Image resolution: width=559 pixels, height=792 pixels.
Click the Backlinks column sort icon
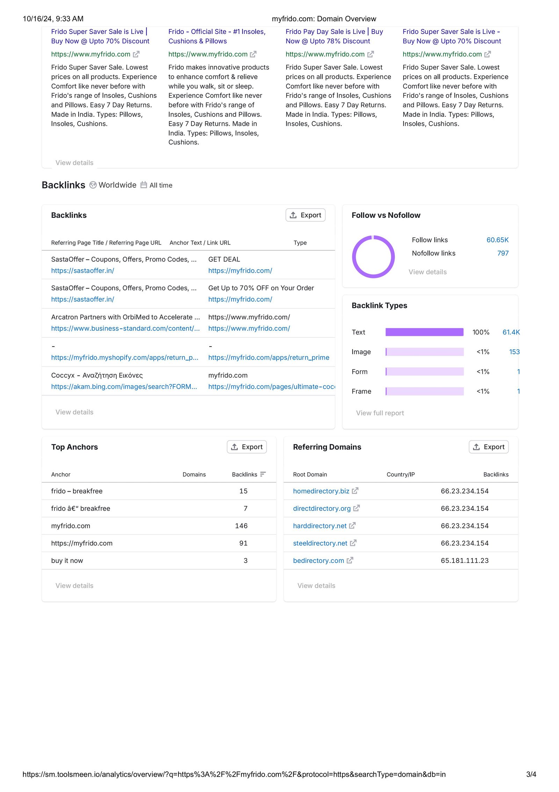263,474
